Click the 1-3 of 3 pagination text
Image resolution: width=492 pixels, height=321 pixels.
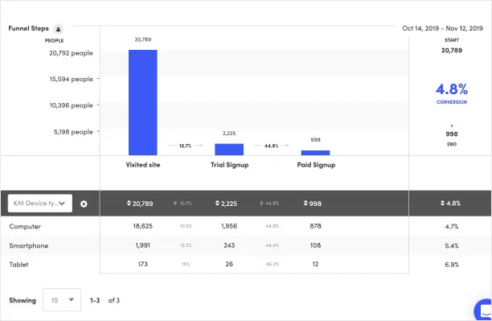pyautogui.click(x=105, y=300)
